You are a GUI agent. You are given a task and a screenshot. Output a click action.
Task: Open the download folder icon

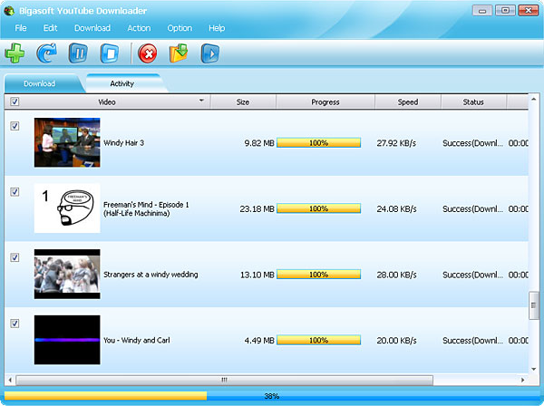pos(179,53)
